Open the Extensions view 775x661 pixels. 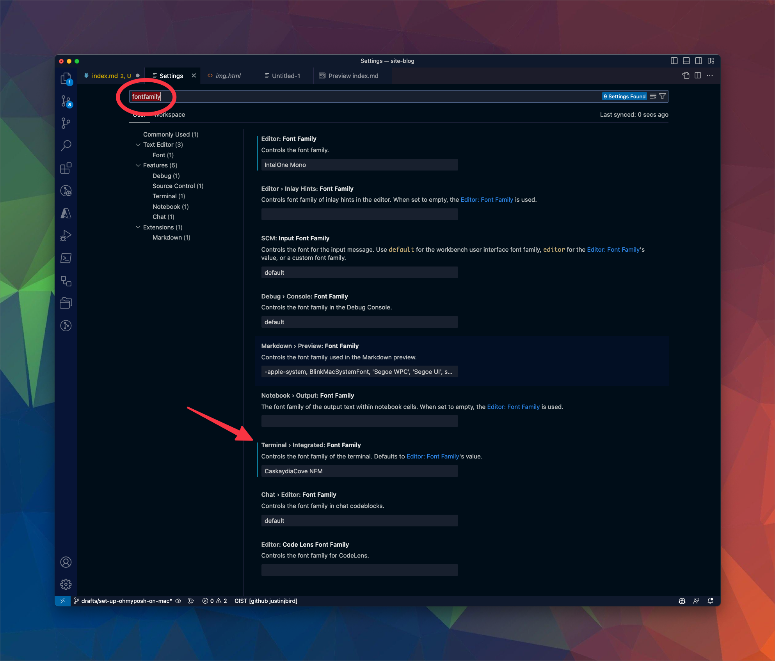tap(66, 168)
